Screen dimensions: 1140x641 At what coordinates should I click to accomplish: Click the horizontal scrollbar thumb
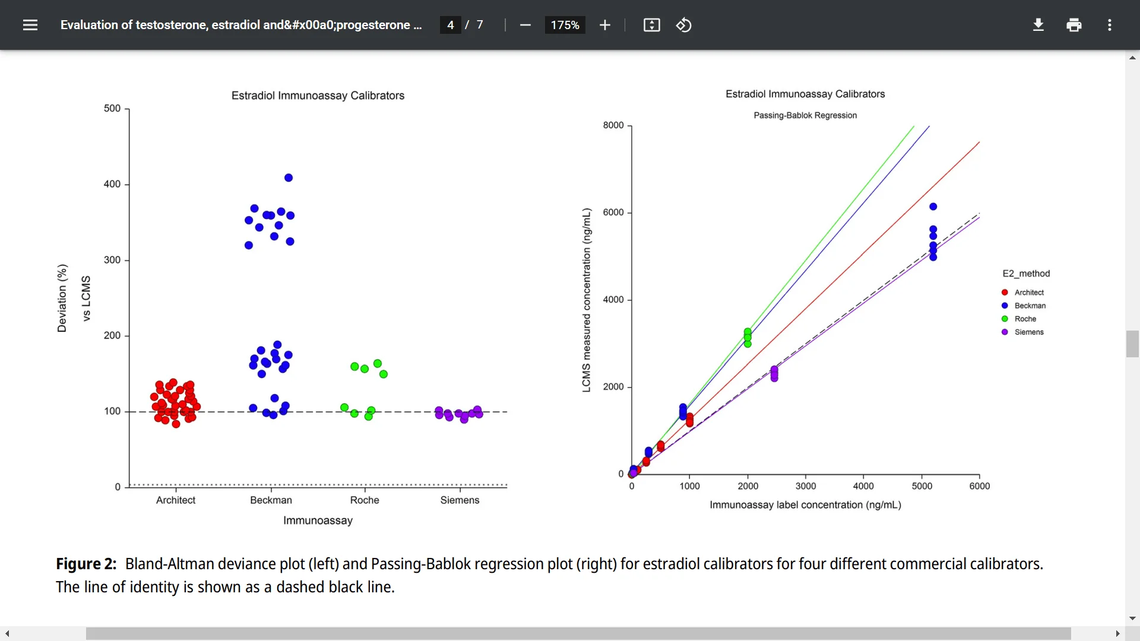(x=578, y=634)
